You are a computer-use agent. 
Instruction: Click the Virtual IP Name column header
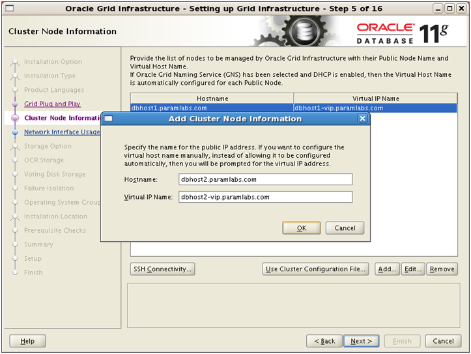pos(375,98)
